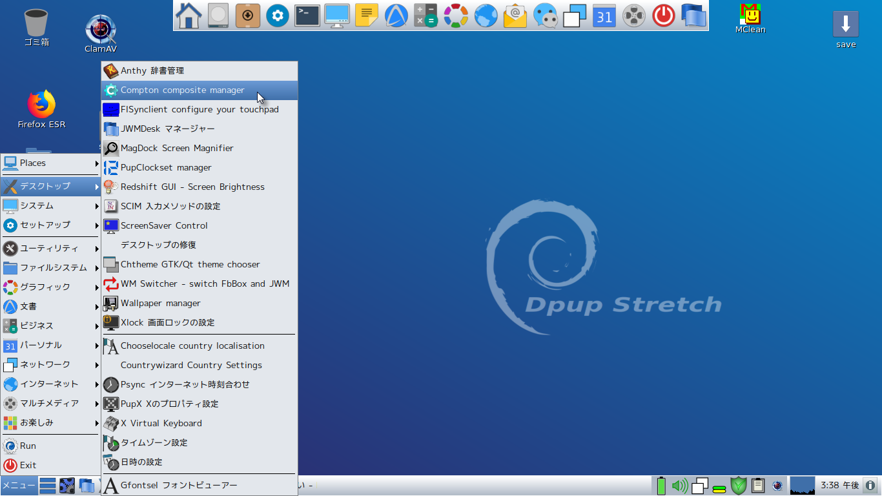Click the blue desktop windows icon at dock end
Viewport: 882px width, 496px height.
point(693,15)
